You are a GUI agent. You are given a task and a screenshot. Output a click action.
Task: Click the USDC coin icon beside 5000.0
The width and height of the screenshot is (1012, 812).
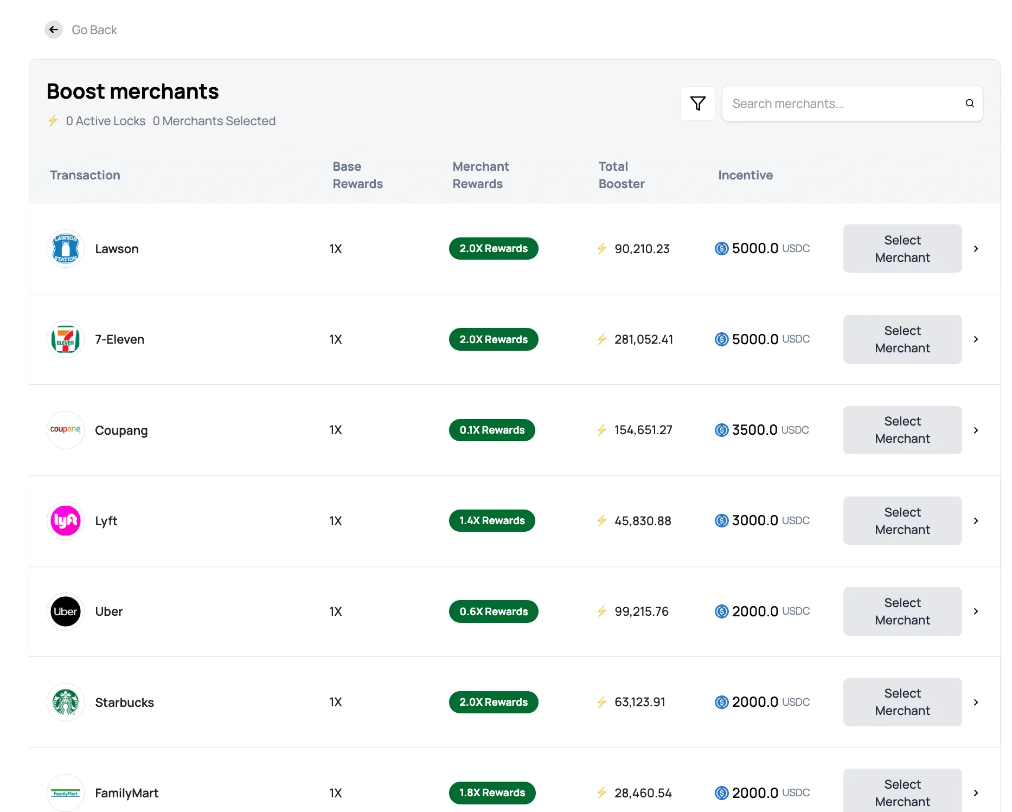721,248
